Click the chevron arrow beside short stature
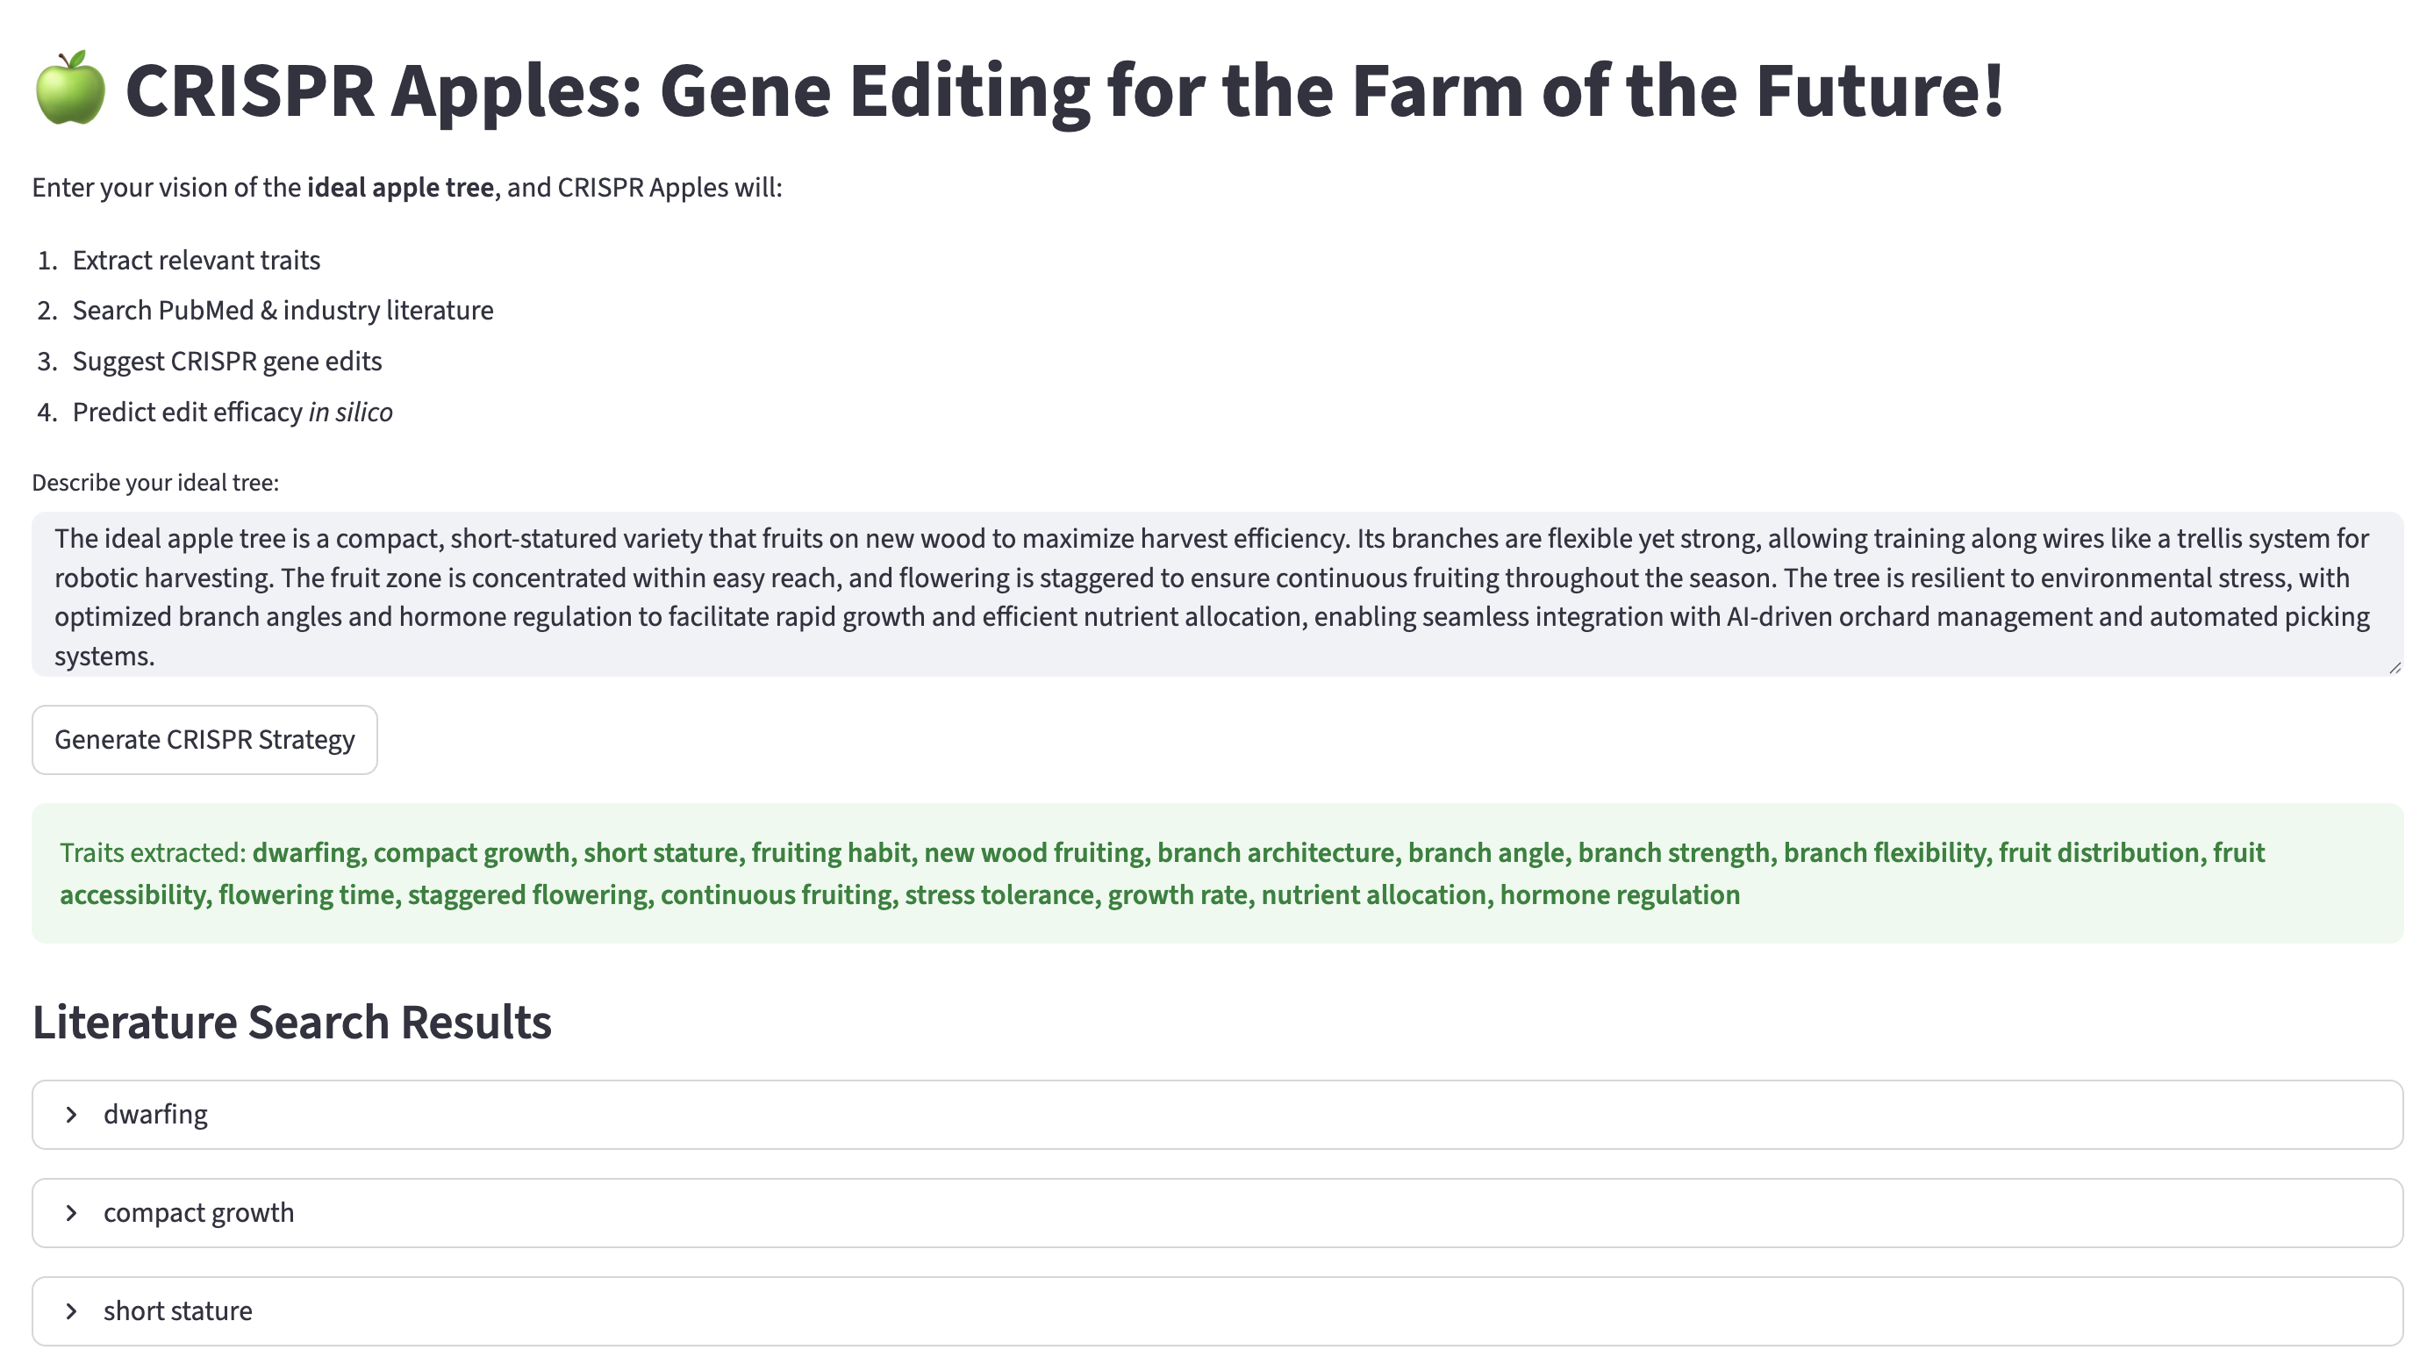Image resolution: width=2434 pixels, height=1357 pixels. pos(72,1311)
